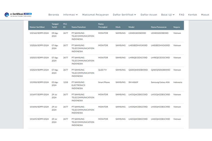Open the Kontak page

point(192,15)
